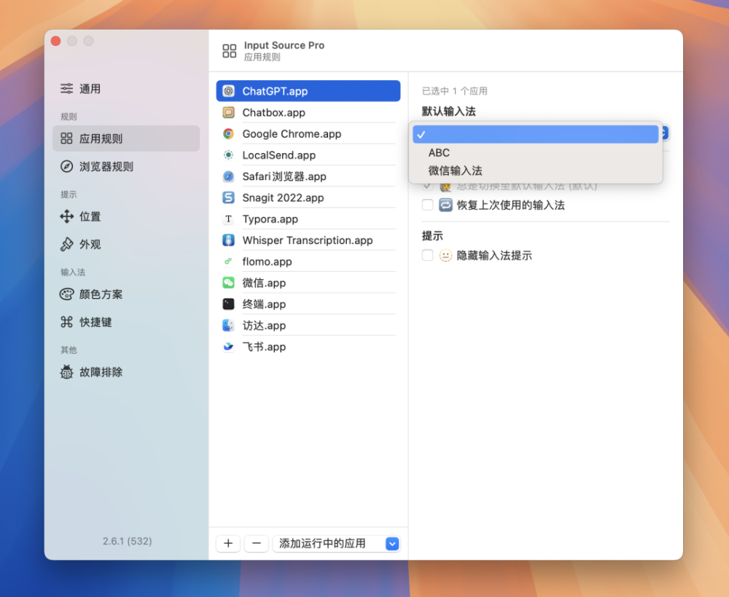Click the 浏览器规则 compass icon
Image resolution: width=729 pixels, height=597 pixels.
click(66, 166)
